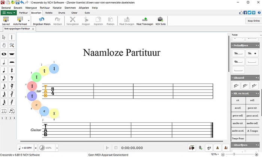Open the Bestand menu
The image size is (262, 157).
point(6,8)
